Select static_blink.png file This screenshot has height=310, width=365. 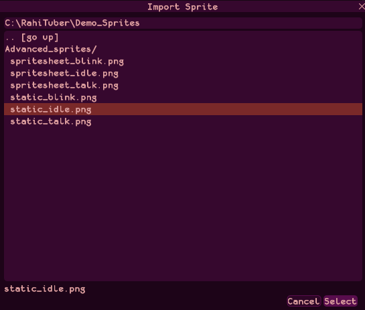click(183, 98)
